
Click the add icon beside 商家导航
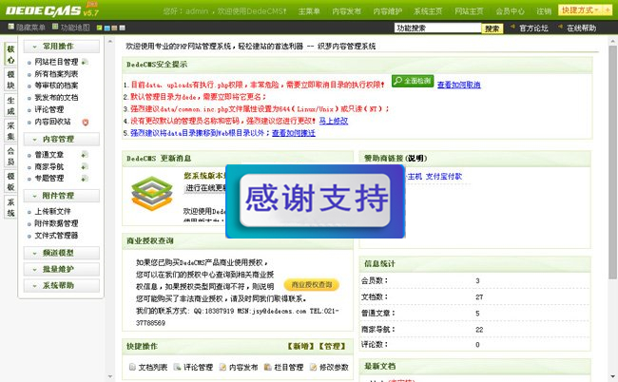click(x=85, y=166)
